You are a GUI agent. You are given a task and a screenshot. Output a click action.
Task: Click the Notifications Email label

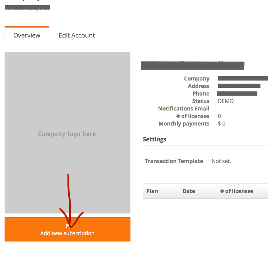(x=184, y=108)
